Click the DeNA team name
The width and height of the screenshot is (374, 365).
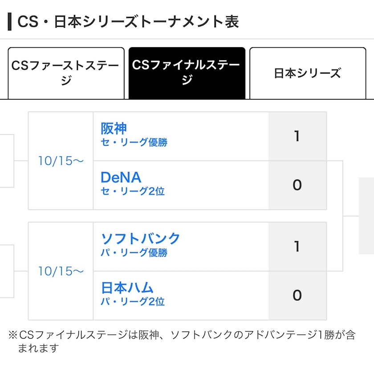(121, 177)
